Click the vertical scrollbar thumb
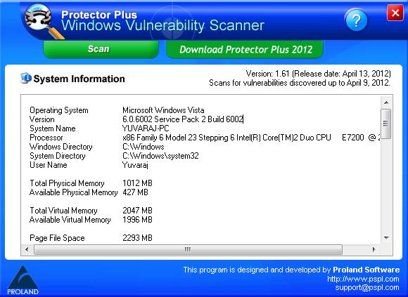408x297 pixels. [x=386, y=124]
